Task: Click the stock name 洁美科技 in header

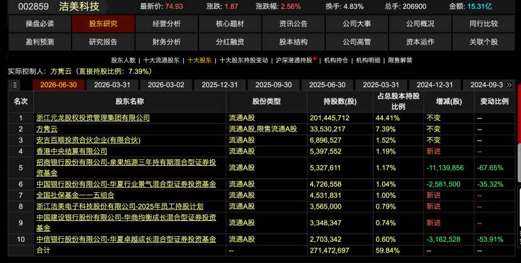Action: tap(79, 6)
